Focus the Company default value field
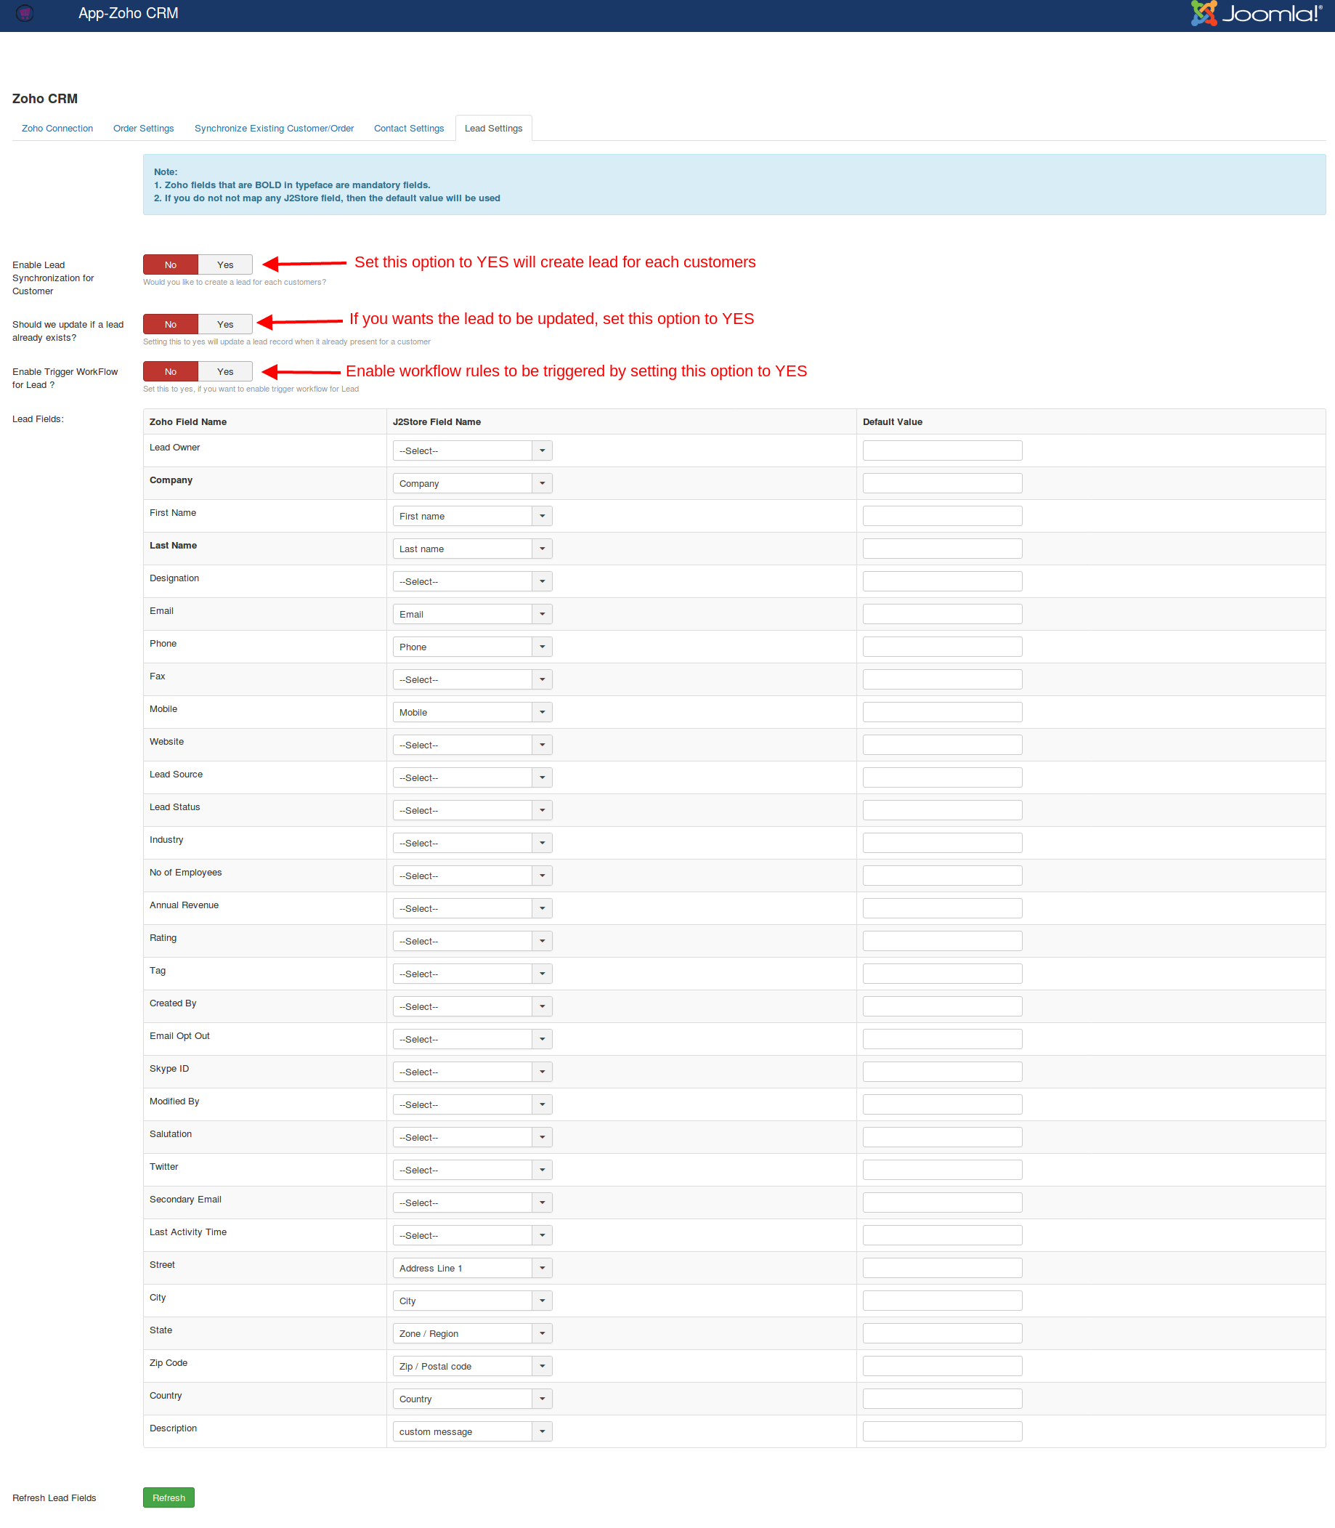1335x1528 pixels. tap(942, 484)
